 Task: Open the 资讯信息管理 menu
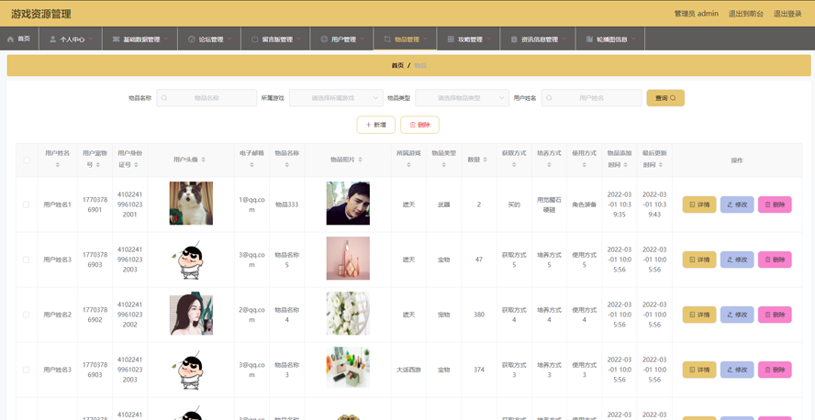pos(538,39)
